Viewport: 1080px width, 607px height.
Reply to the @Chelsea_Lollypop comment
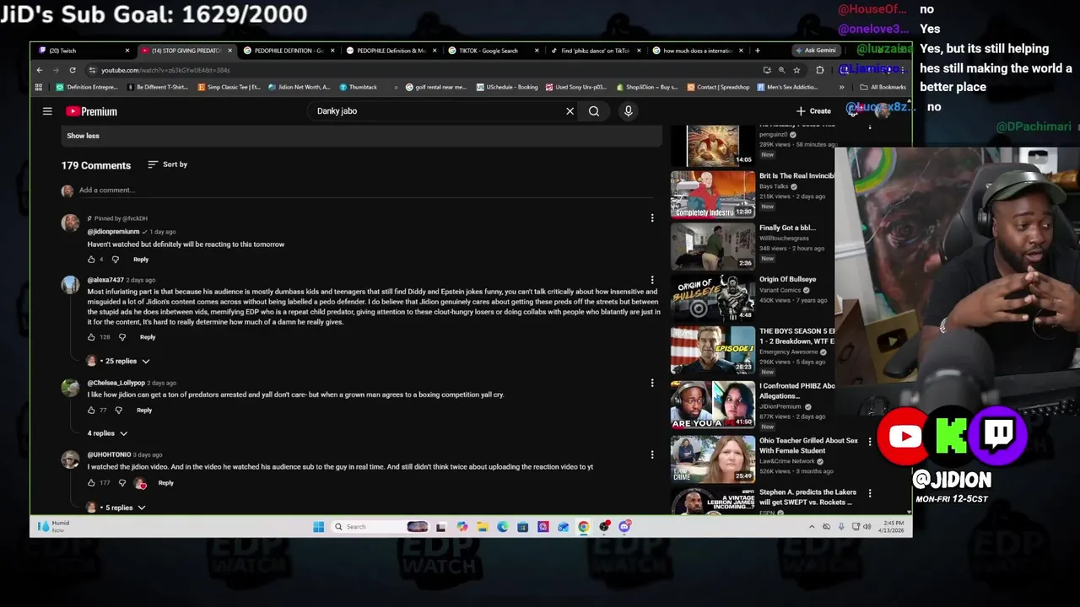[x=144, y=411]
